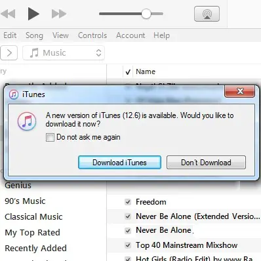Uncheck the Hot Girls (Radio Edit) checkbox
Screen dimensions: 261x261
pos(128,259)
